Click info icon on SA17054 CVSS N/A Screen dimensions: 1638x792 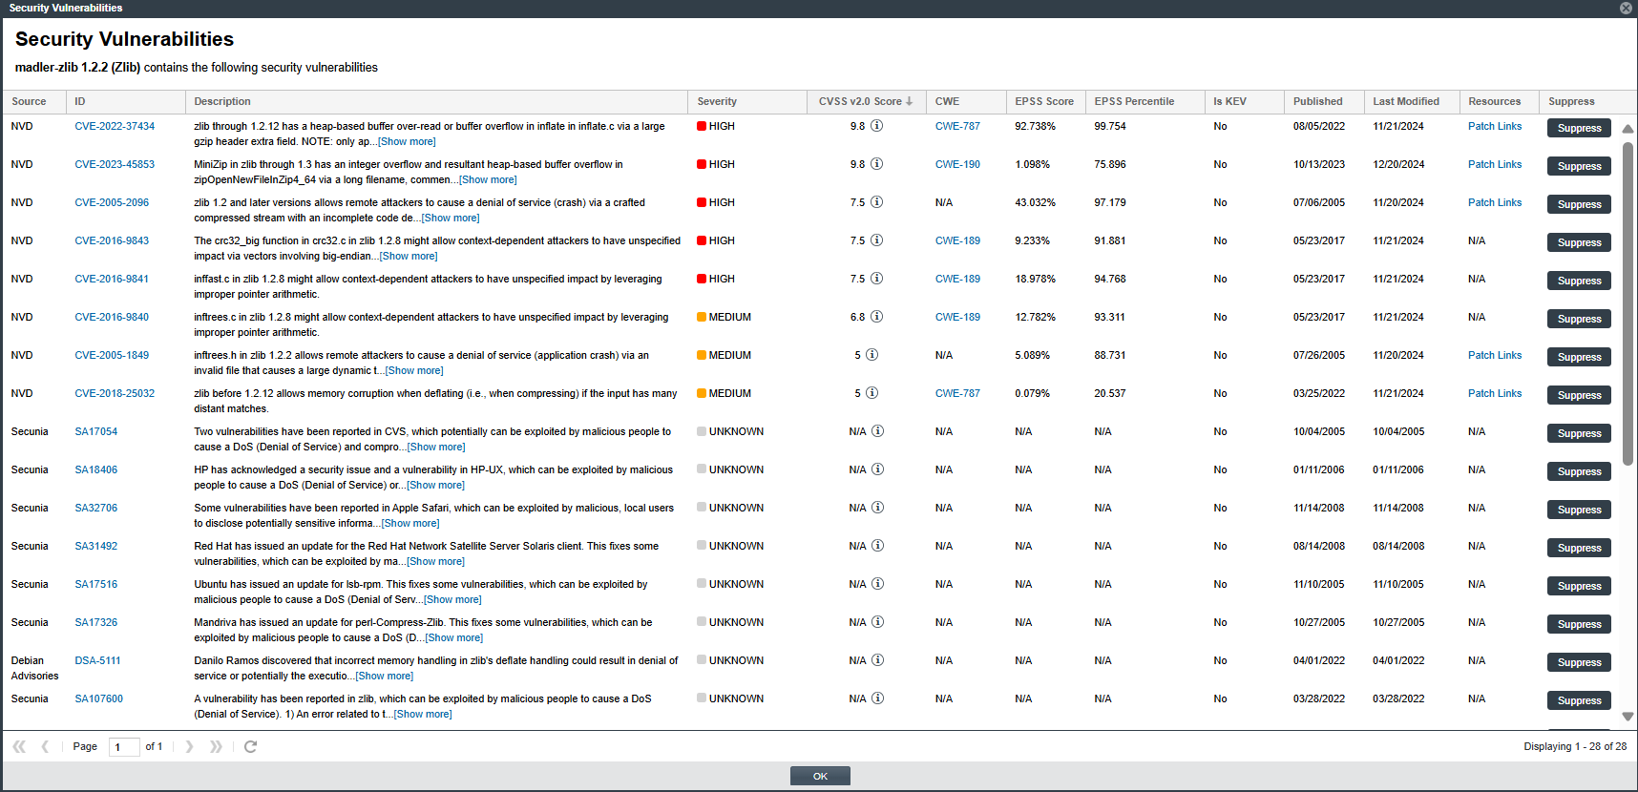coord(877,431)
